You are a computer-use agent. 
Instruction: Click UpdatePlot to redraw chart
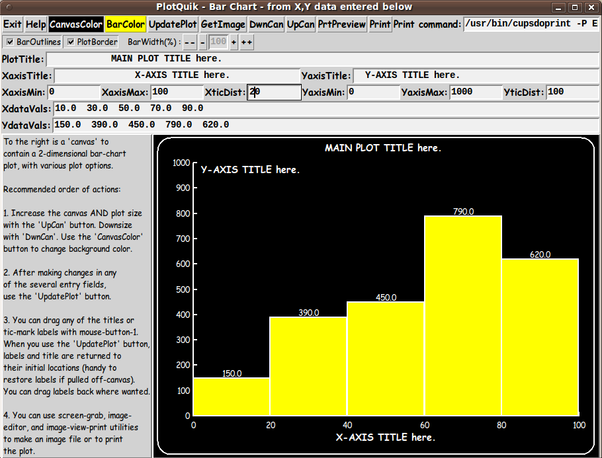tap(173, 24)
